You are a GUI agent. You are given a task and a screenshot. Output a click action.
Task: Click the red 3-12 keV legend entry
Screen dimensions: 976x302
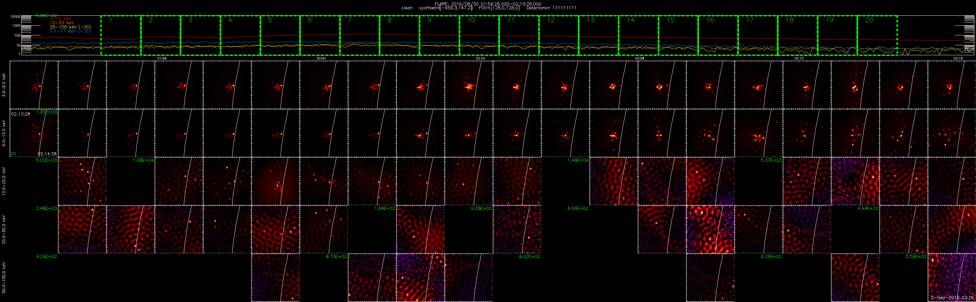point(60,19)
